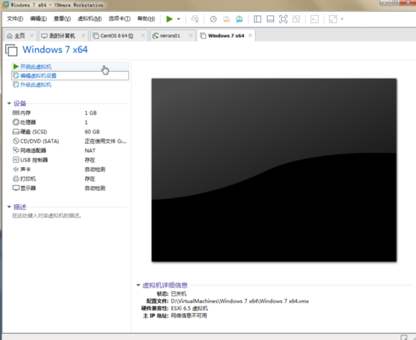Close the mirrors01 tab
The height and width of the screenshot is (340, 416).
click(191, 36)
